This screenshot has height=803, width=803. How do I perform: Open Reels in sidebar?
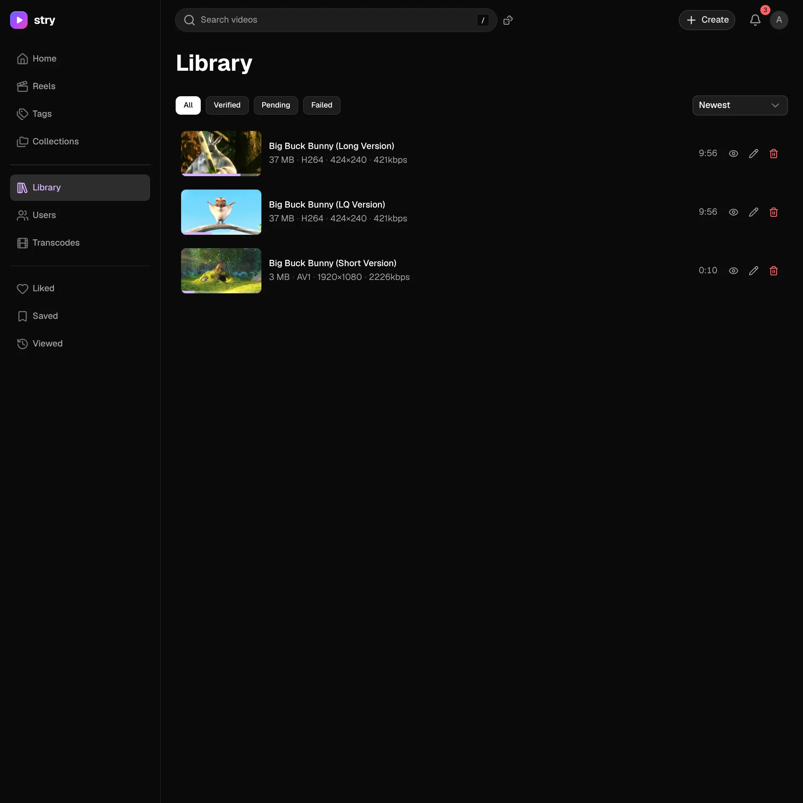[x=80, y=86]
